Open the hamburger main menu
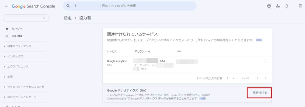The image size is (305, 107). 7,6
